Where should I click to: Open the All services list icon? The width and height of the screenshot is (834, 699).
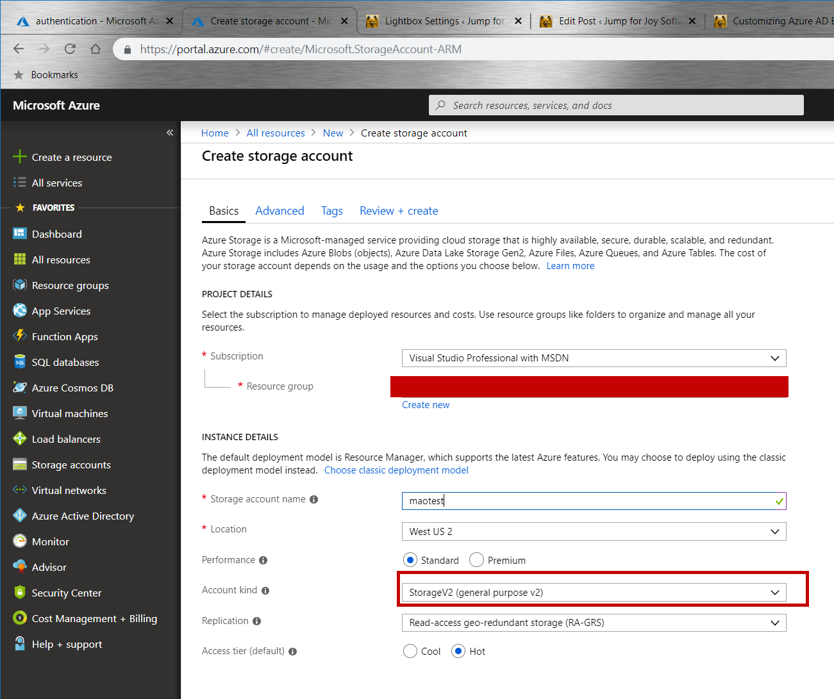pos(20,183)
